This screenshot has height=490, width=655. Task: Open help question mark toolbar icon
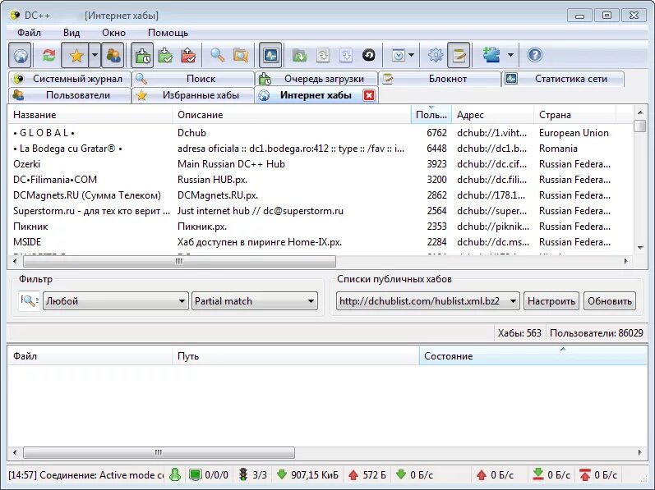click(535, 55)
